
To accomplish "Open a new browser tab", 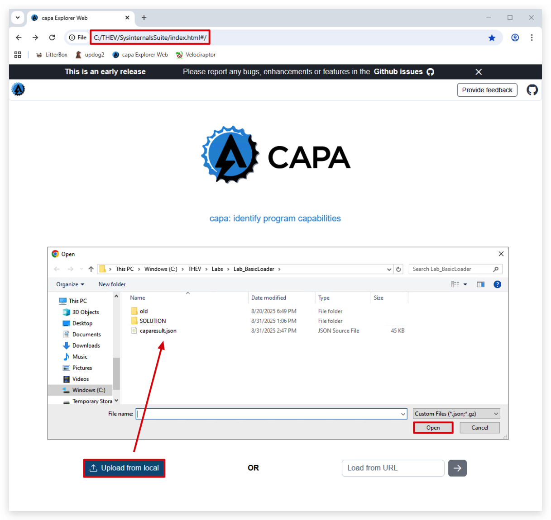I will 144,18.
